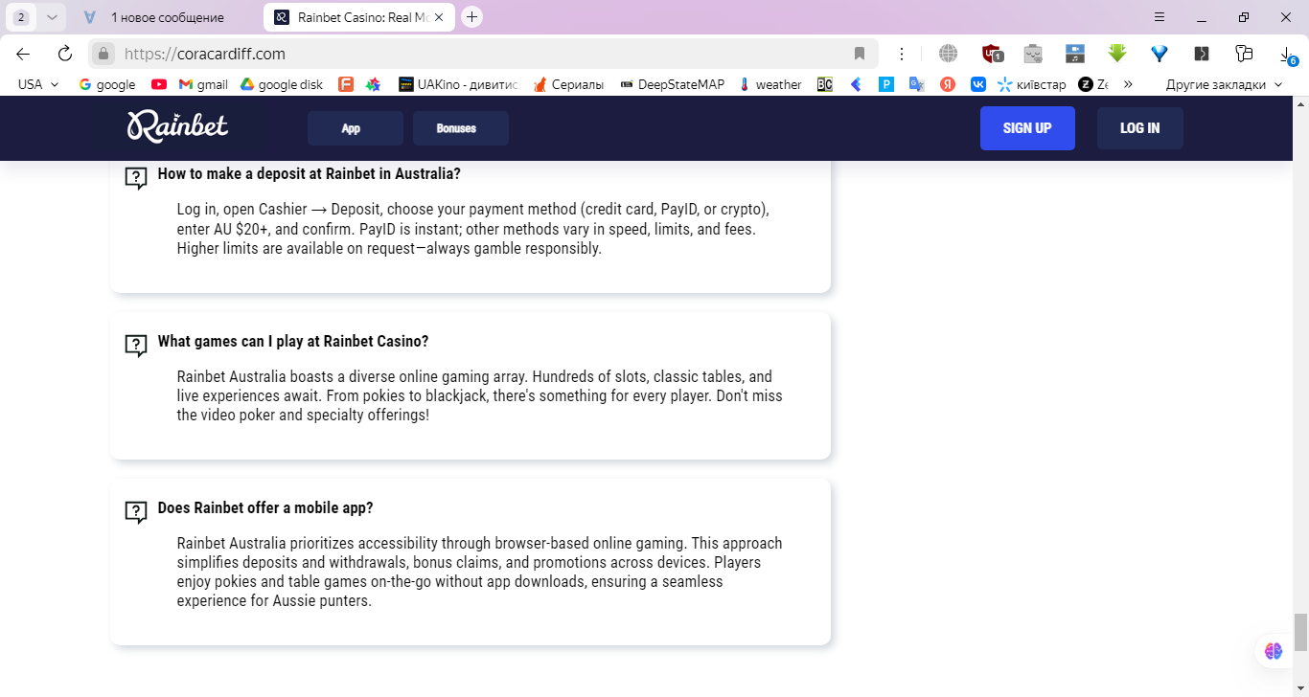The width and height of the screenshot is (1309, 697).
Task: Expand the tab group dropdown arrow
Action: coord(52,17)
